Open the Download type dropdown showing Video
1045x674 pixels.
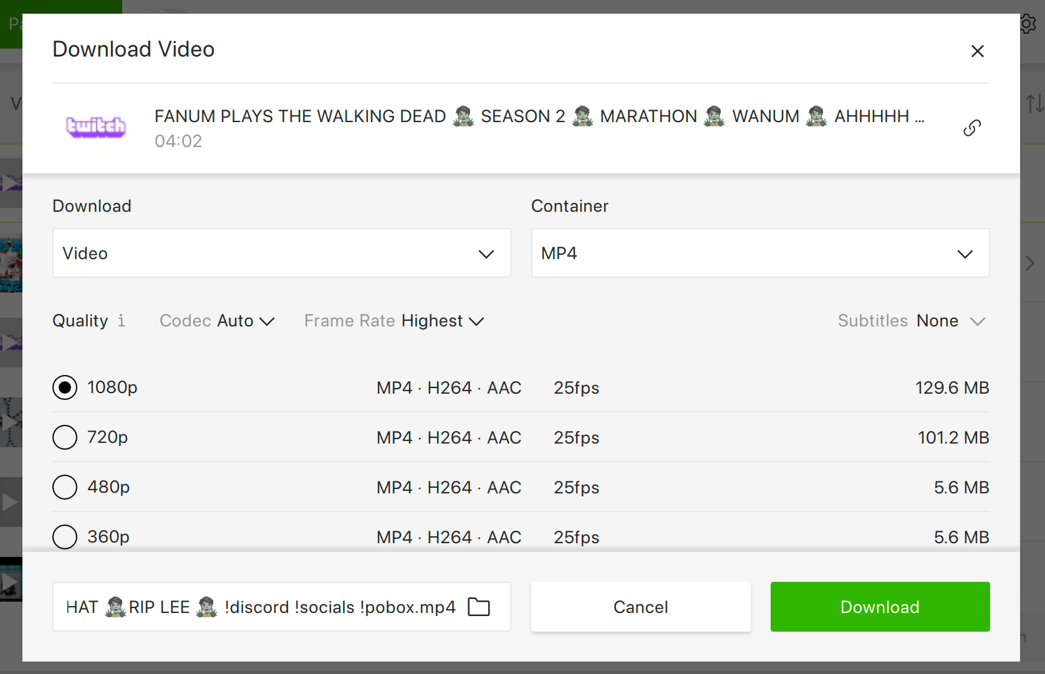click(282, 253)
